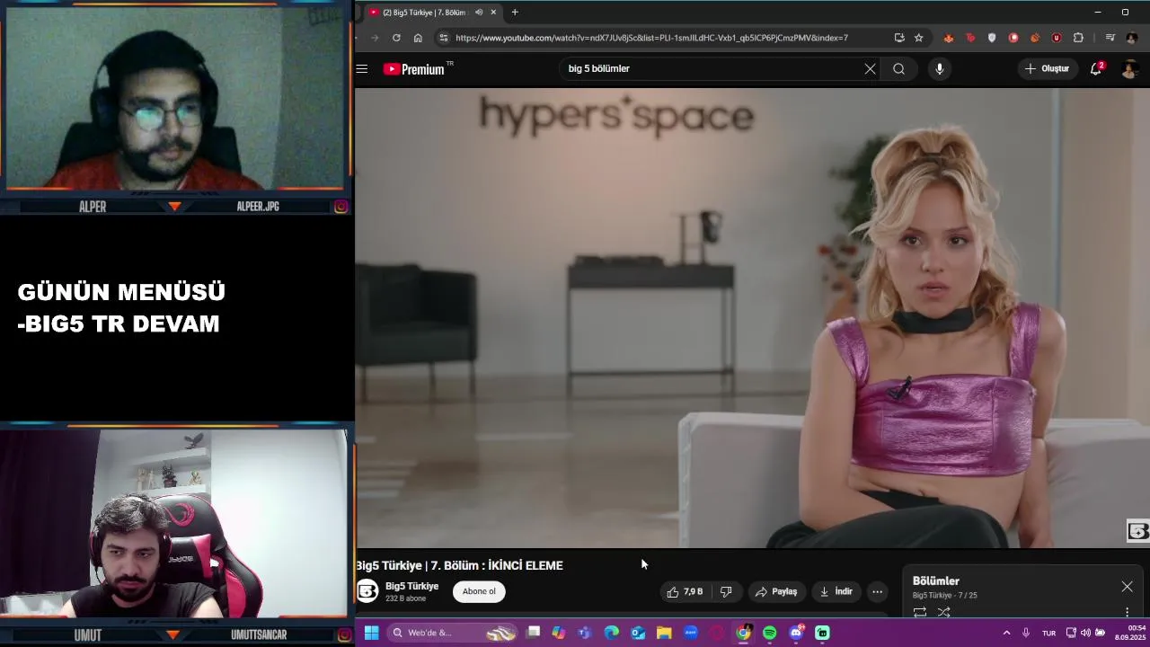Open the YouTube hamburger guide menu

tap(361, 68)
